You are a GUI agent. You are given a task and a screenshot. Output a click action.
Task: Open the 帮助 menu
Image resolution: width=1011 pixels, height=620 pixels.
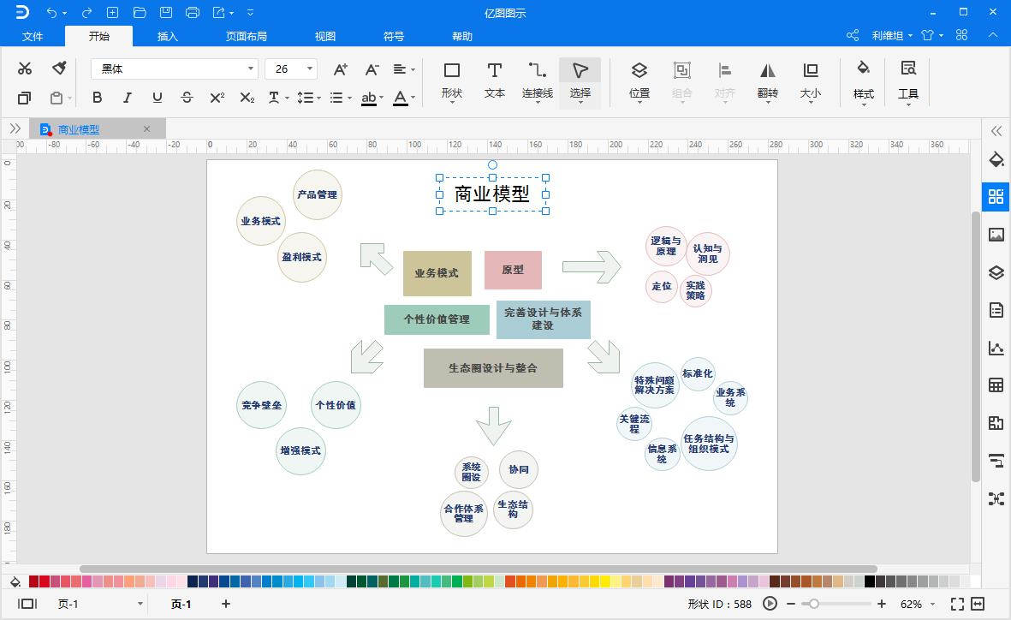coord(461,36)
